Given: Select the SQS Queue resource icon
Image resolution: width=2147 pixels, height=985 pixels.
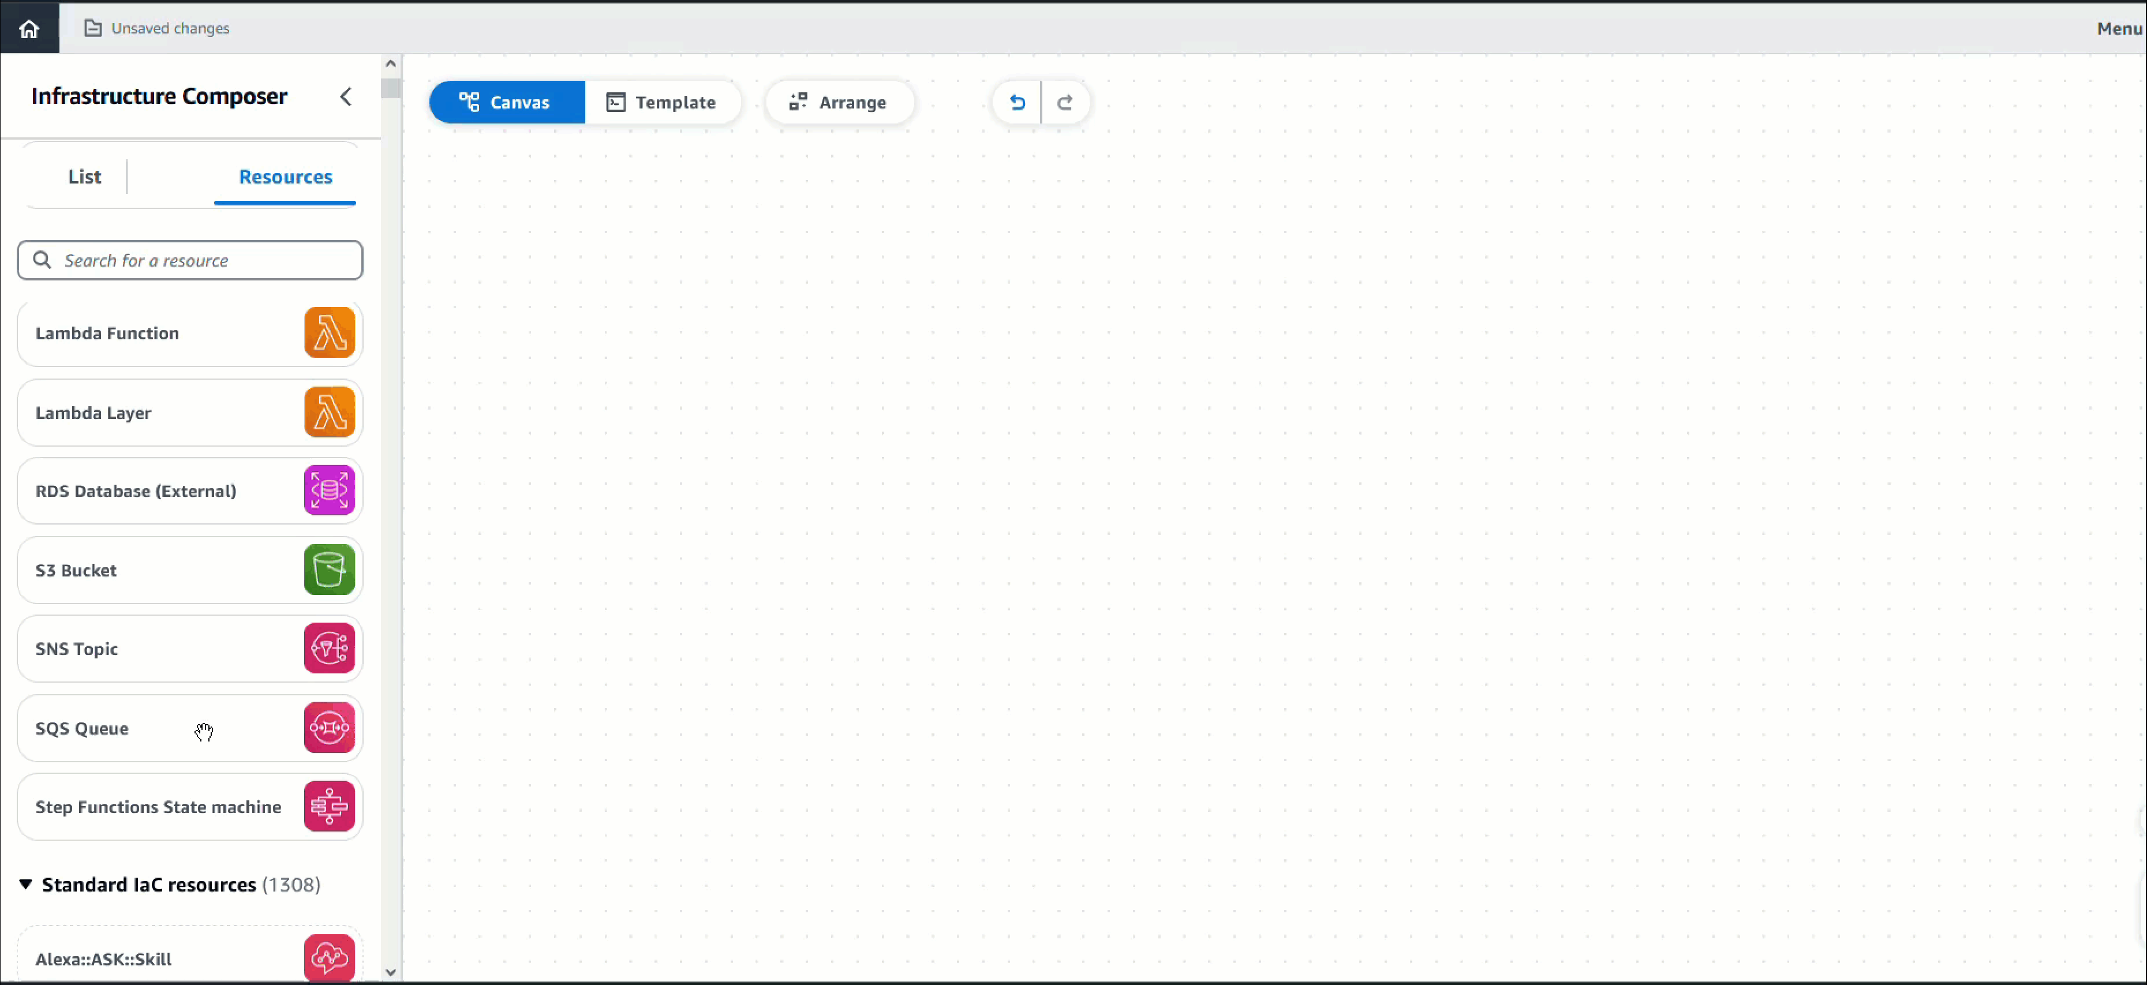Looking at the screenshot, I should (x=328, y=728).
